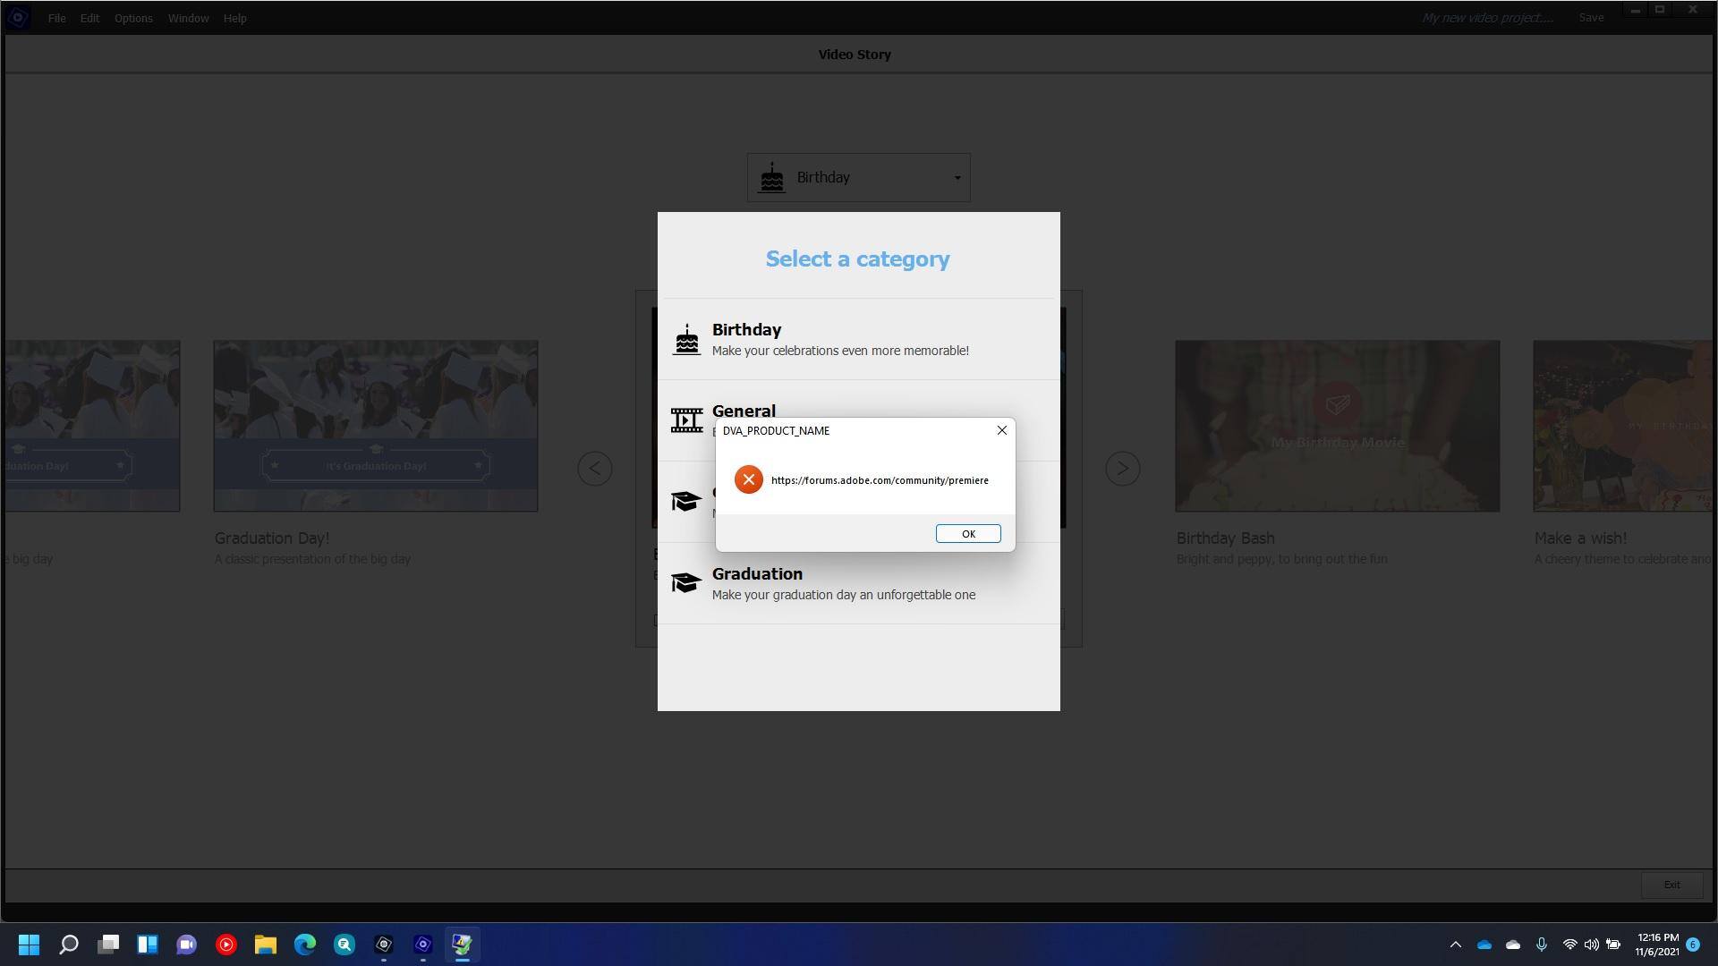This screenshot has width=1718, height=966.
Task: Close the DVA_PRODUCT_NAME dialog
Action: (1001, 431)
